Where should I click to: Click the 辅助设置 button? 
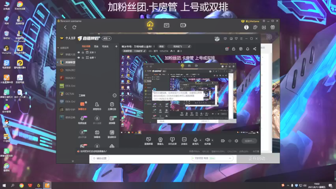click(x=100, y=158)
